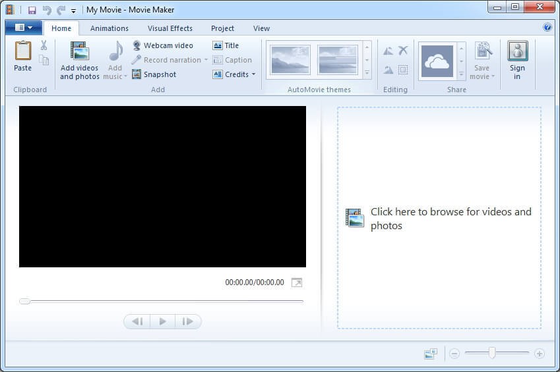
Task: Open the Project tab
Action: 222,28
